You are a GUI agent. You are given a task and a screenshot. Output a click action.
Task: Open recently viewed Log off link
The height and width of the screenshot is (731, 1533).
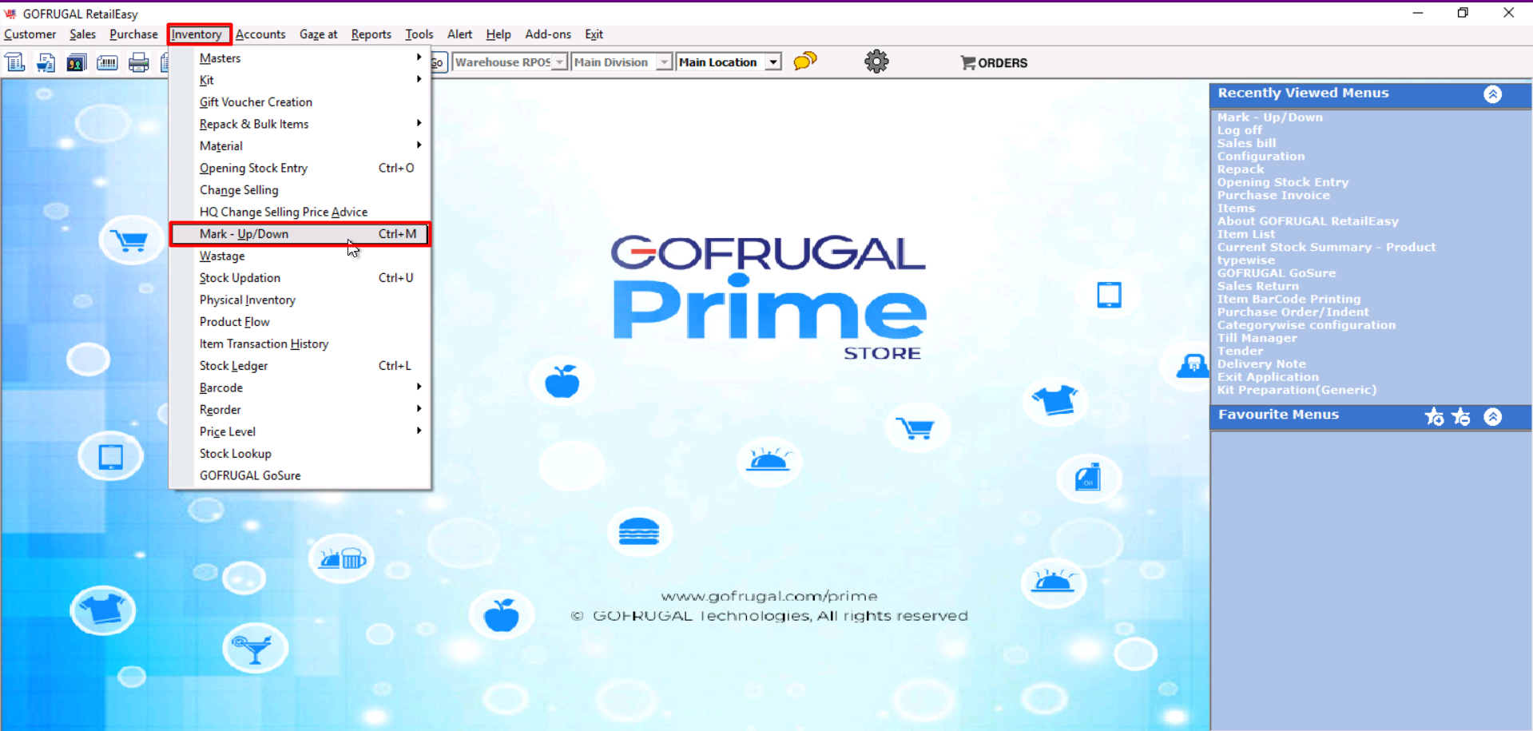[1240, 130]
